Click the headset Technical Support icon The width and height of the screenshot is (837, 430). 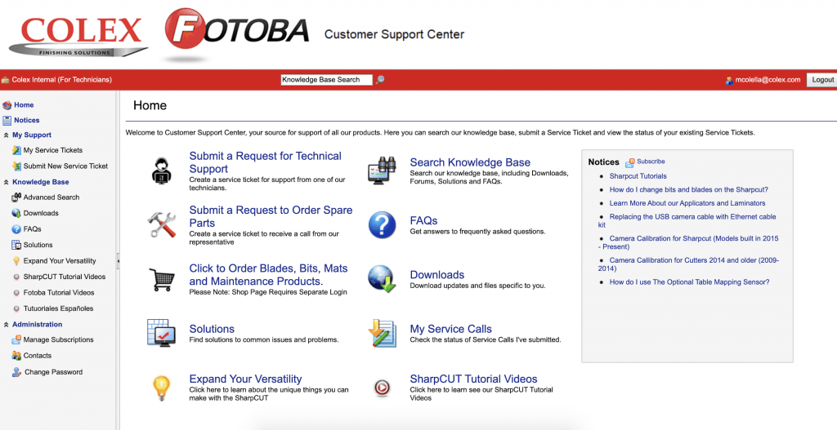[161, 171]
